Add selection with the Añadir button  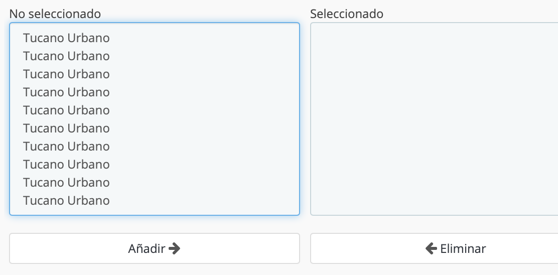pyautogui.click(x=155, y=248)
